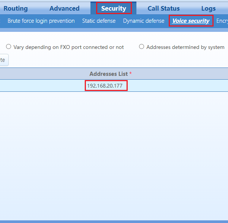Open the Call Status tab
Image resolution: width=228 pixels, height=223 pixels.
pos(163,8)
